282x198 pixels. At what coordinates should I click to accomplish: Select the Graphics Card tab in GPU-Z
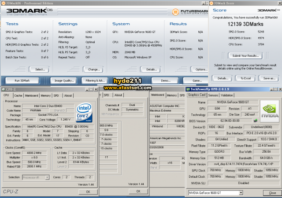[197, 95]
